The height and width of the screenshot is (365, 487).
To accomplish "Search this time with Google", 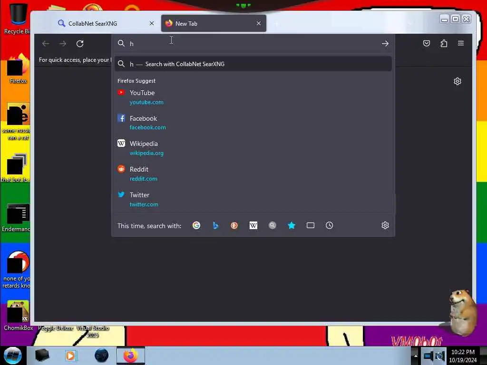I will (196, 225).
